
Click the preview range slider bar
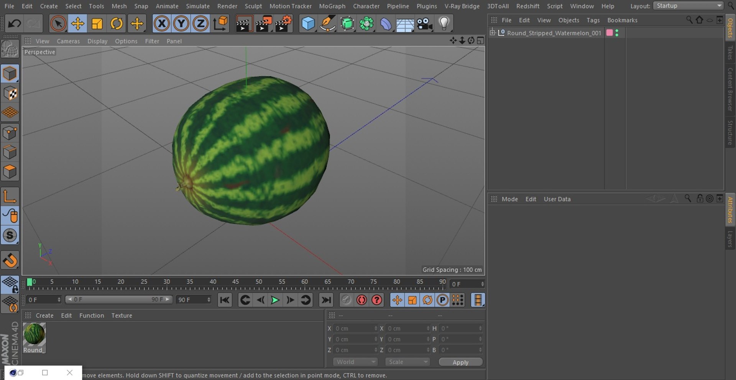(x=119, y=299)
